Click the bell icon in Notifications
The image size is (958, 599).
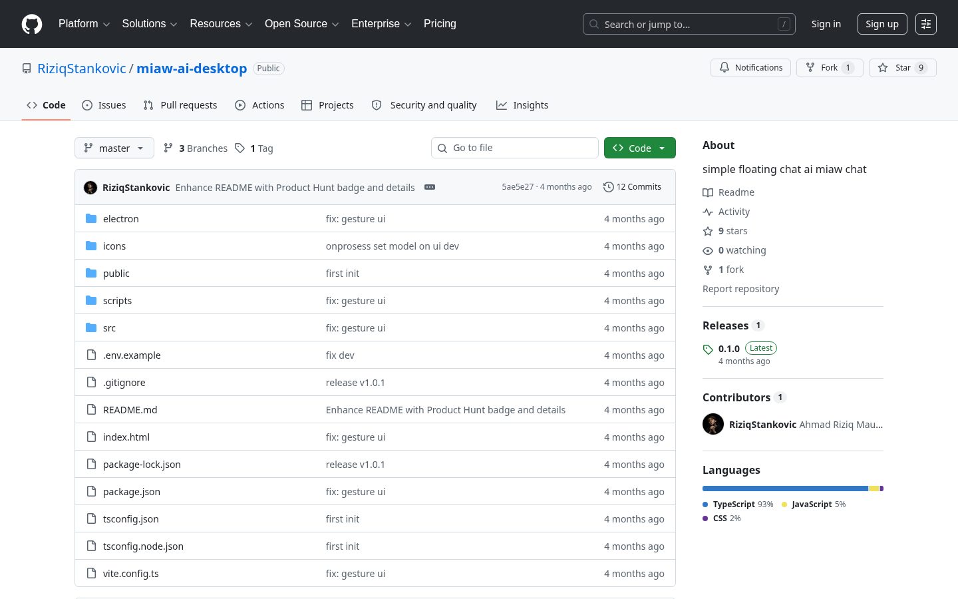[x=724, y=67]
